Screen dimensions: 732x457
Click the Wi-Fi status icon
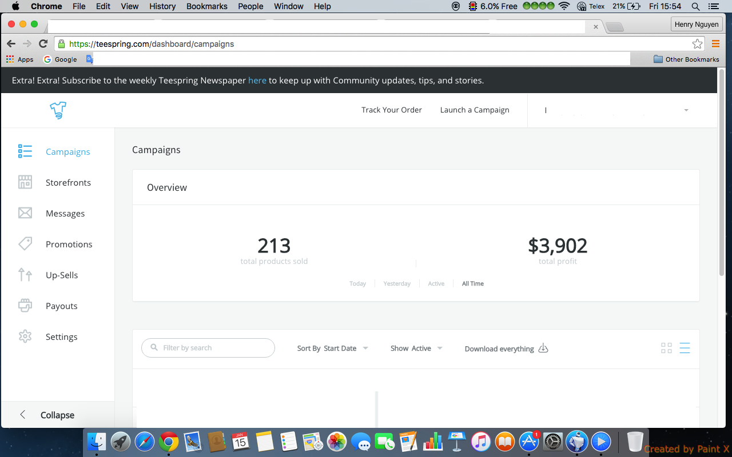pos(564,6)
